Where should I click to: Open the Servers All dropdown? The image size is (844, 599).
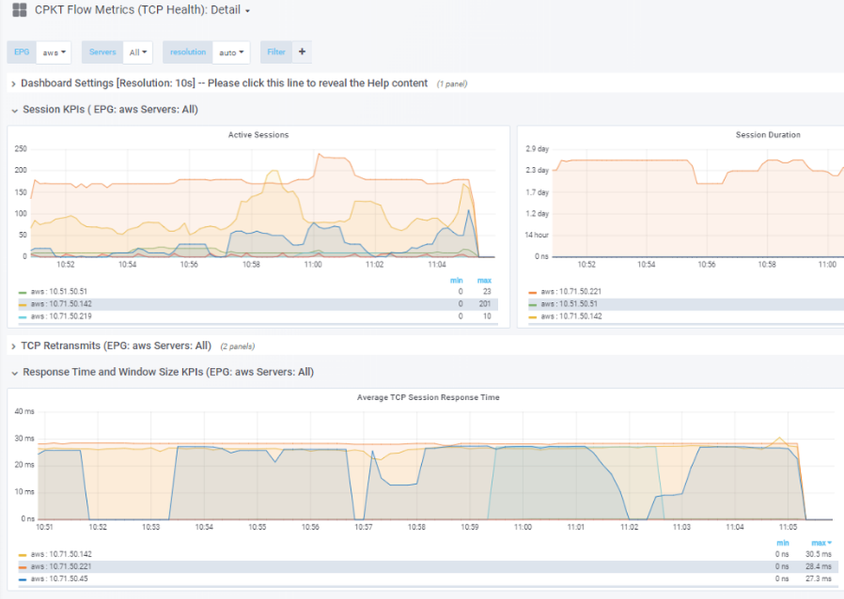(x=138, y=52)
